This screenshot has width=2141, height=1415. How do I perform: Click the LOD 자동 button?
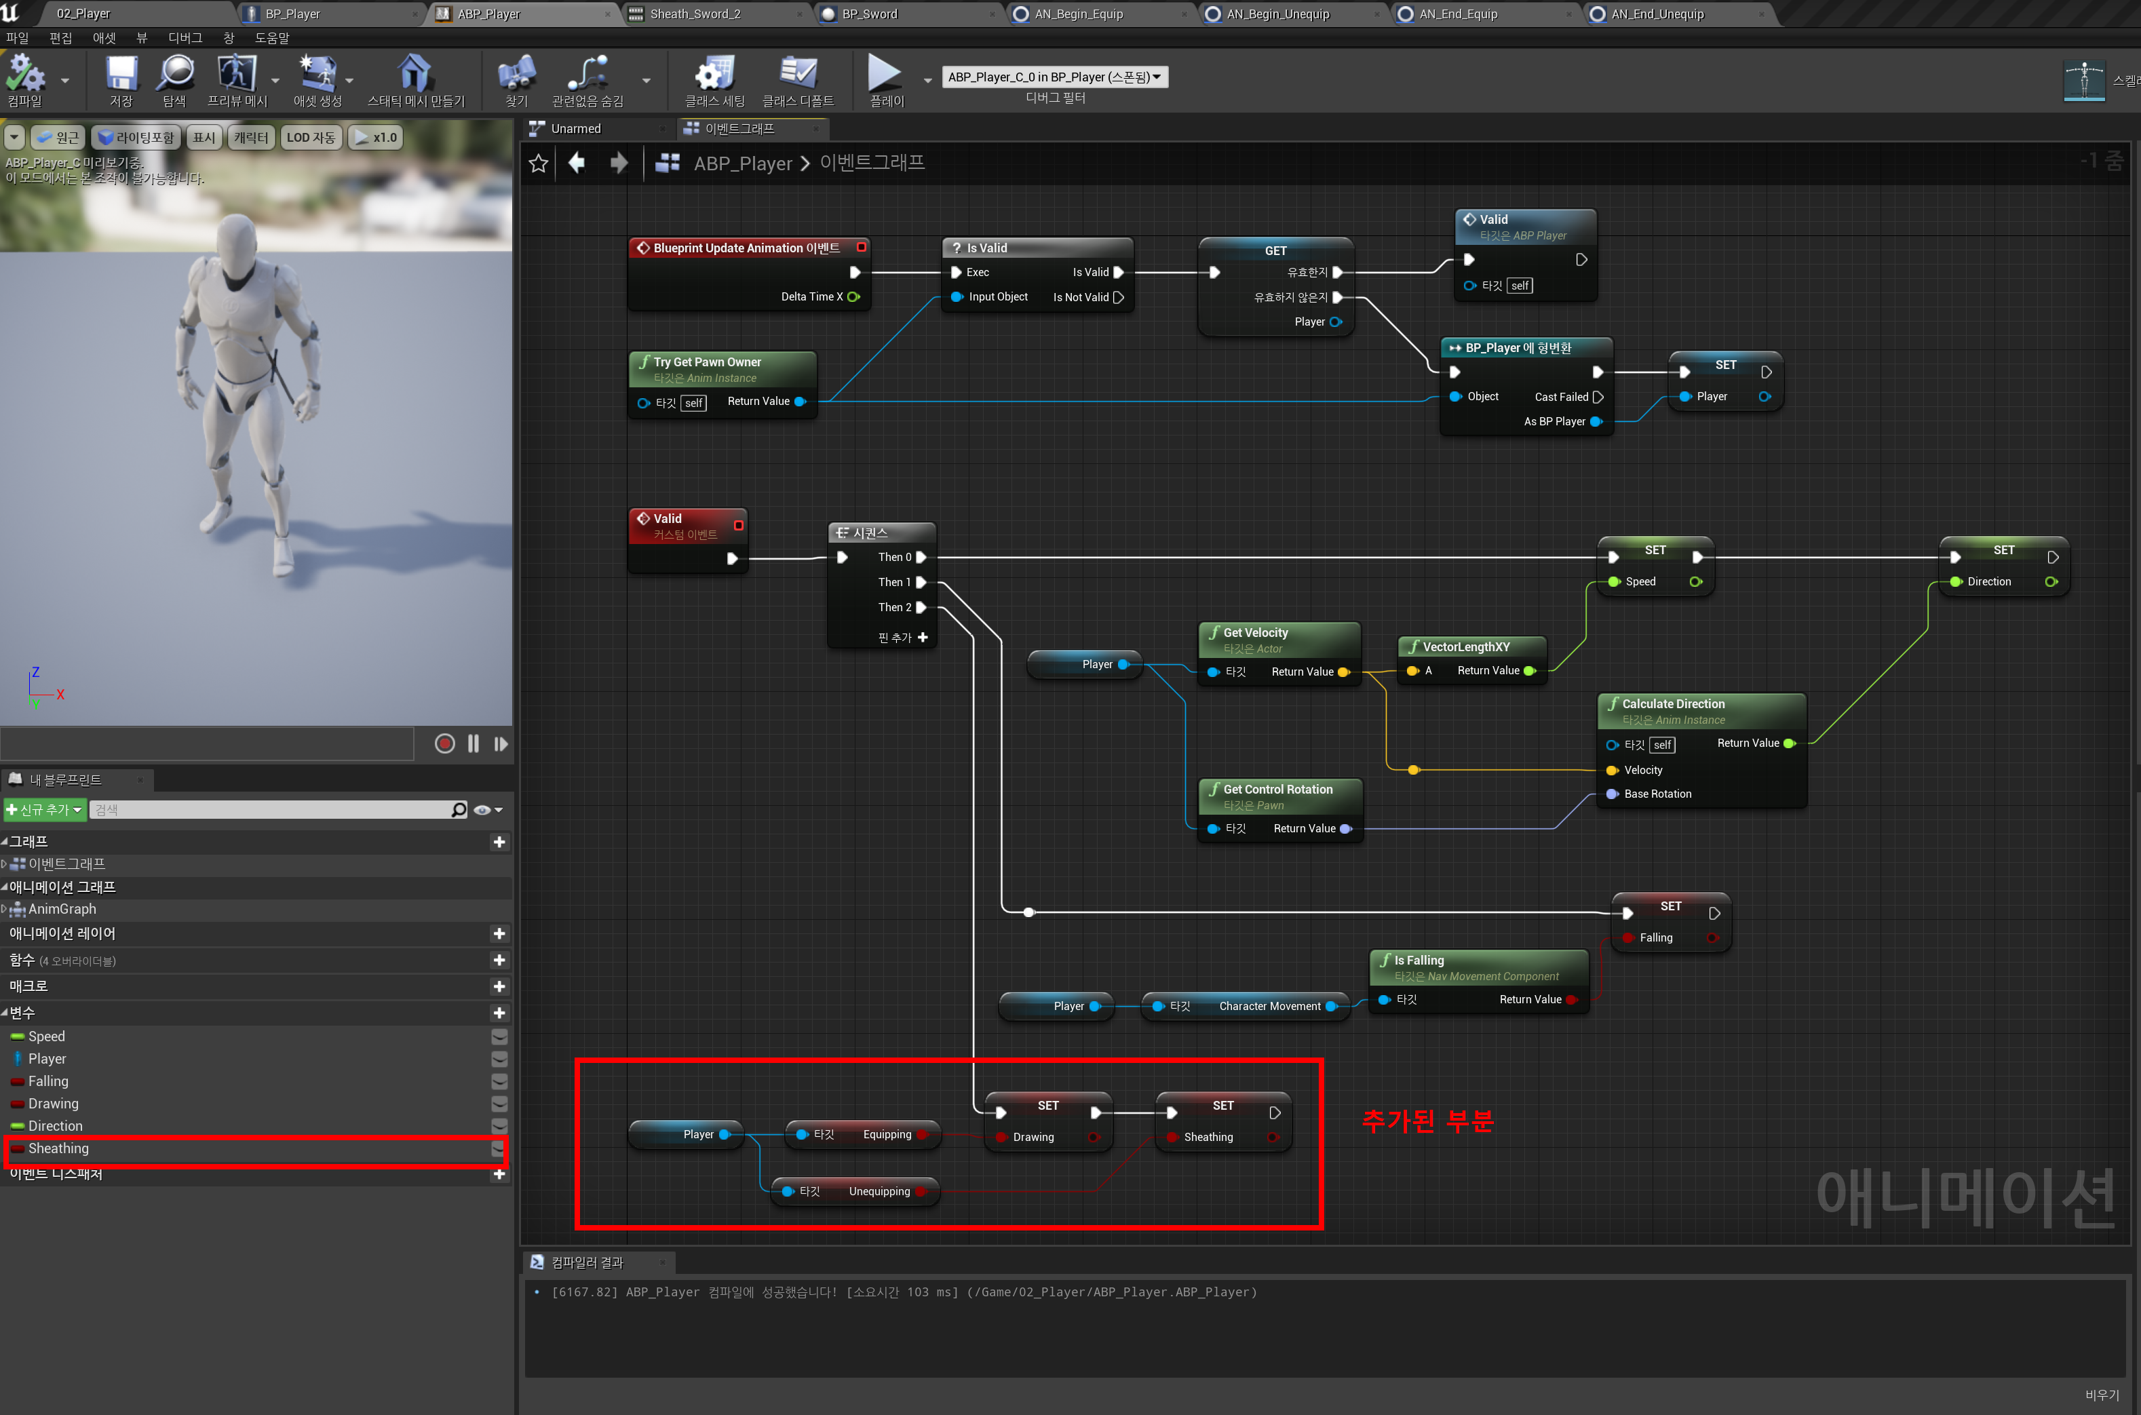tap(311, 137)
